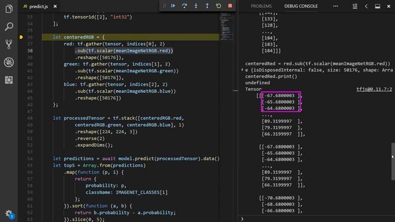Image resolution: width=395 pixels, height=222 pixels.
Task: Toggle breakpoint at line 36
Action: (x=21, y=37)
